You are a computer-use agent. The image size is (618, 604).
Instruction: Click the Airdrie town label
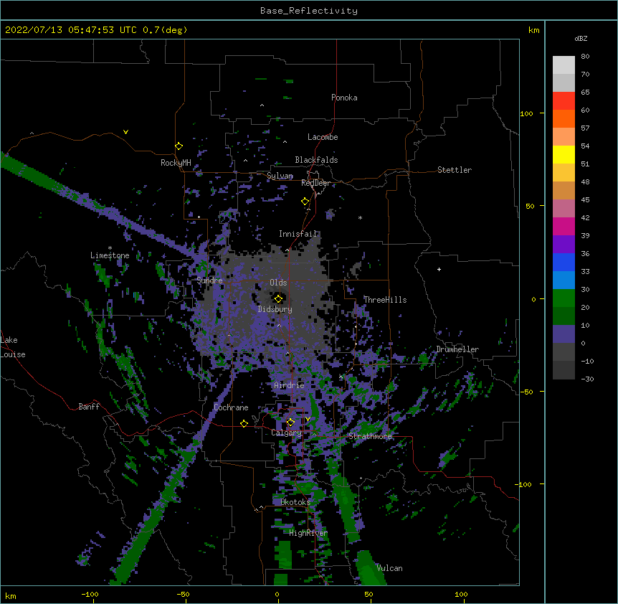pyautogui.click(x=290, y=385)
